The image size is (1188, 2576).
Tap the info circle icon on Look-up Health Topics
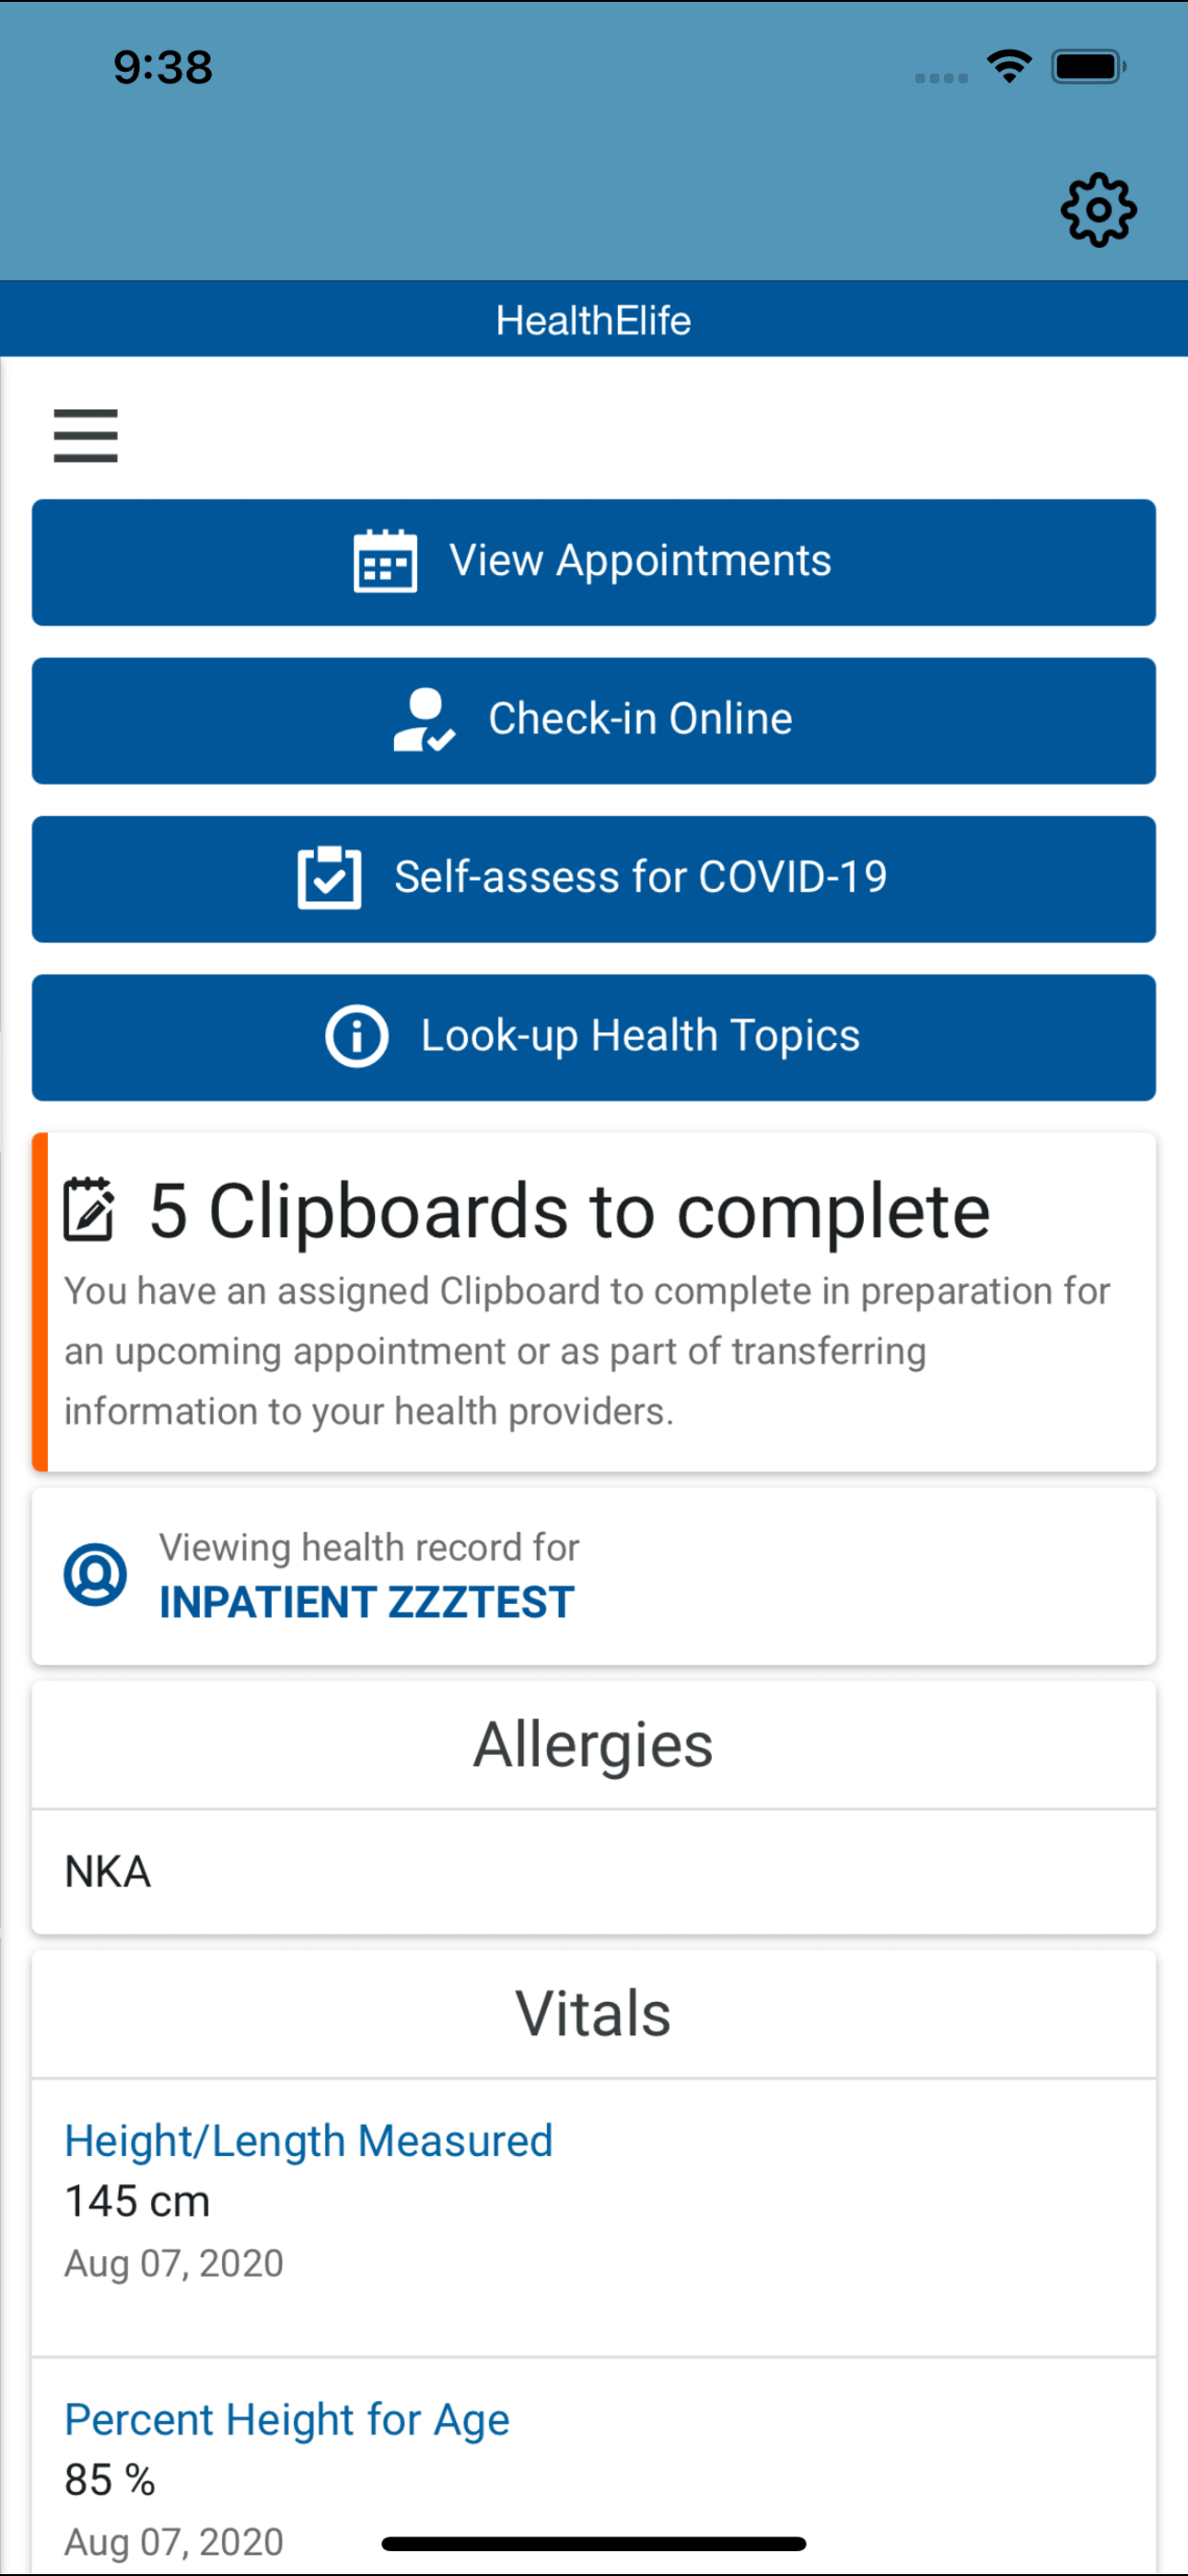tap(356, 1036)
